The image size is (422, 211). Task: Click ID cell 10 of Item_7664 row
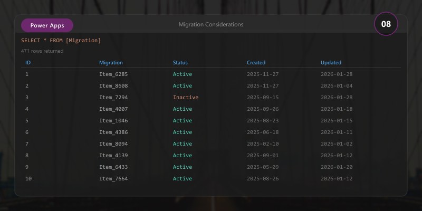28,178
